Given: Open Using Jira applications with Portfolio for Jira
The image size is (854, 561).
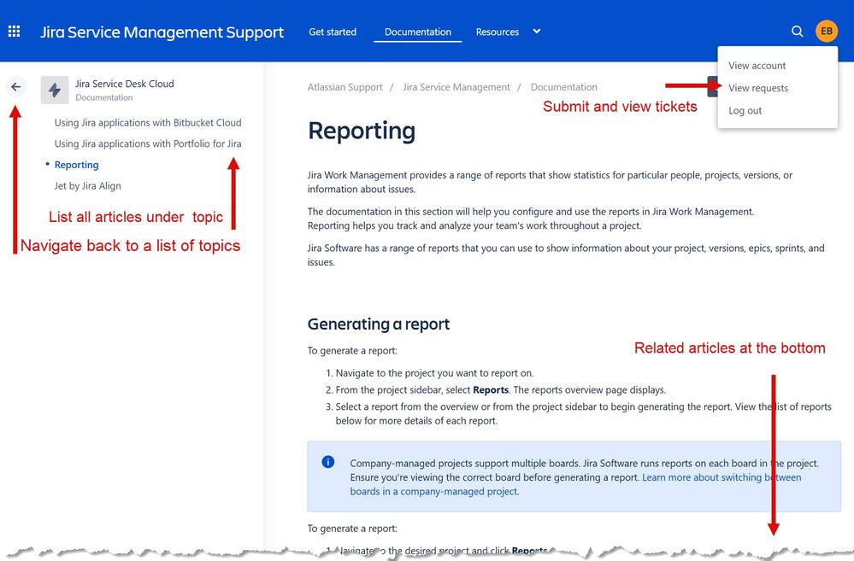Looking at the screenshot, I should 148,143.
